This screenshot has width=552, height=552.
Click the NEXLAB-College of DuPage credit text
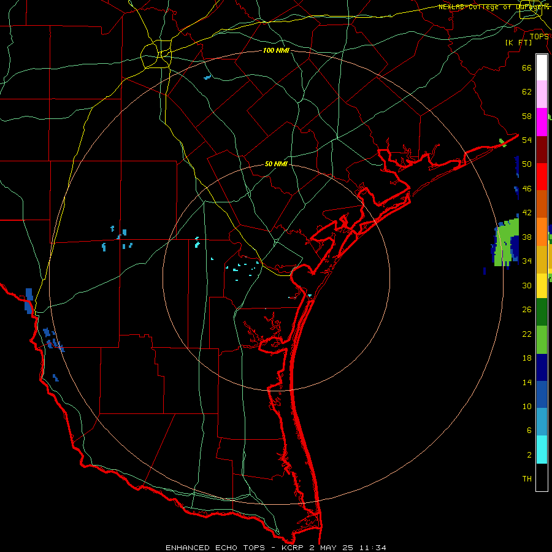coord(494,7)
